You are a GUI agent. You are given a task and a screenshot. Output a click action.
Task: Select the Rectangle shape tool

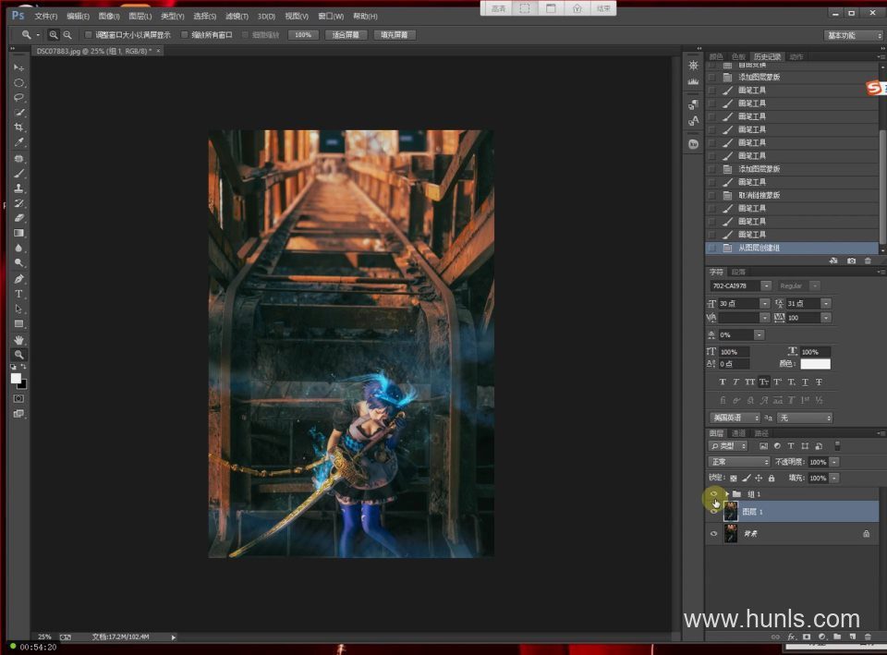click(x=18, y=324)
